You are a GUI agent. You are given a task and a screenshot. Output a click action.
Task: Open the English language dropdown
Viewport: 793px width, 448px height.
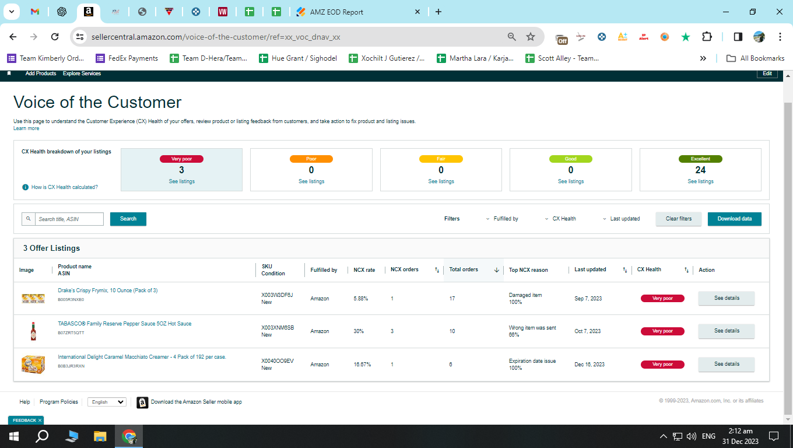point(107,402)
